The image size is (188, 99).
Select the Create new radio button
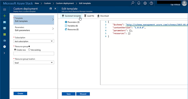(15, 50)
